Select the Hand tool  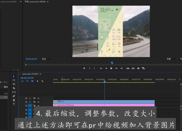[14, 100]
